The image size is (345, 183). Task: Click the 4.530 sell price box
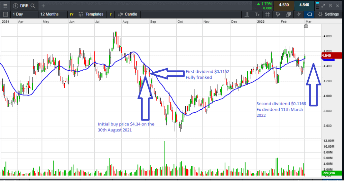[284, 6]
